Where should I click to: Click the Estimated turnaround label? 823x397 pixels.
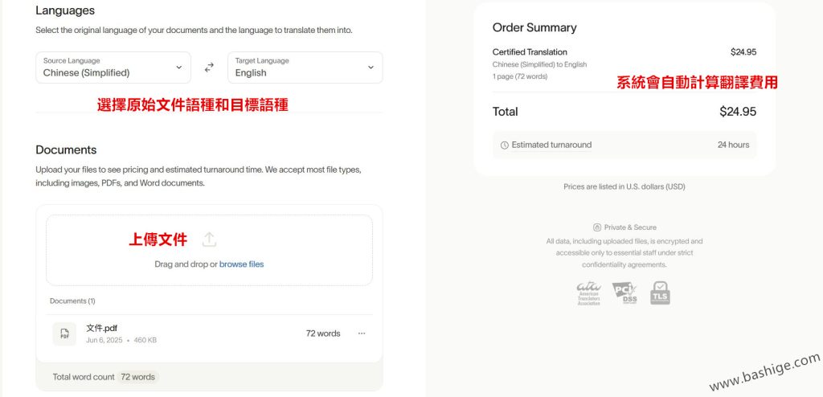pos(551,145)
